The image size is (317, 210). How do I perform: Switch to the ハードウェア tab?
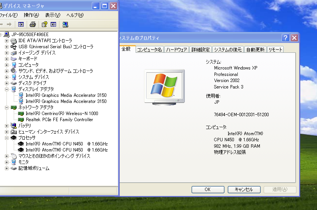176,50
